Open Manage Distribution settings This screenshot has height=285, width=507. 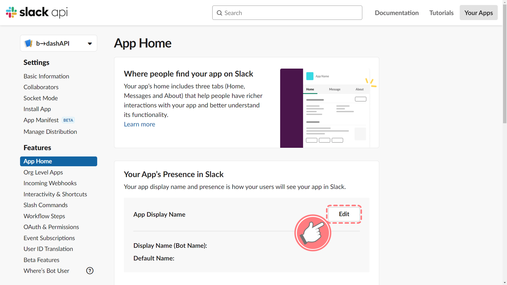pyautogui.click(x=50, y=132)
